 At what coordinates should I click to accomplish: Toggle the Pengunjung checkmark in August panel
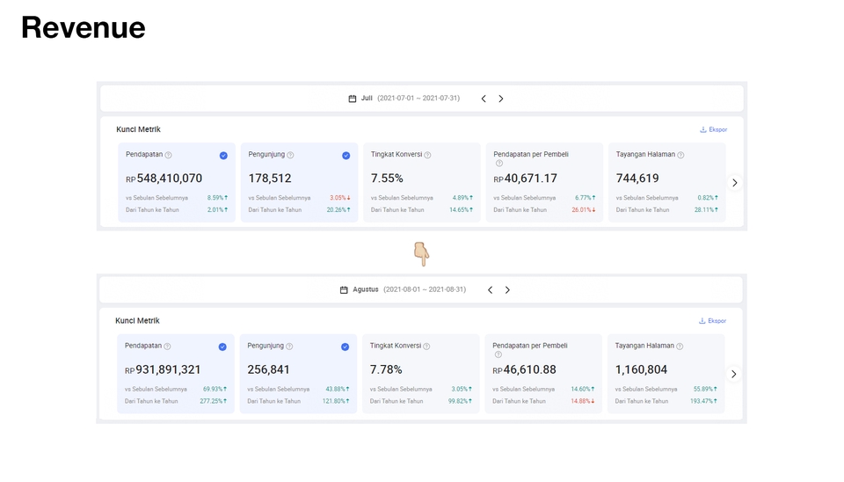[x=345, y=347]
